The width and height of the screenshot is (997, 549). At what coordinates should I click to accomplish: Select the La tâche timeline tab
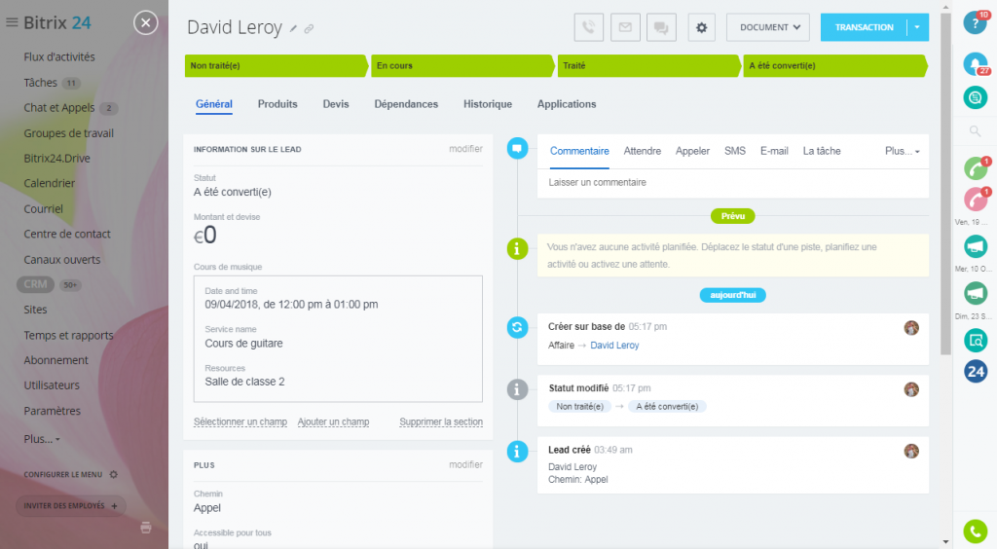pyautogui.click(x=822, y=151)
